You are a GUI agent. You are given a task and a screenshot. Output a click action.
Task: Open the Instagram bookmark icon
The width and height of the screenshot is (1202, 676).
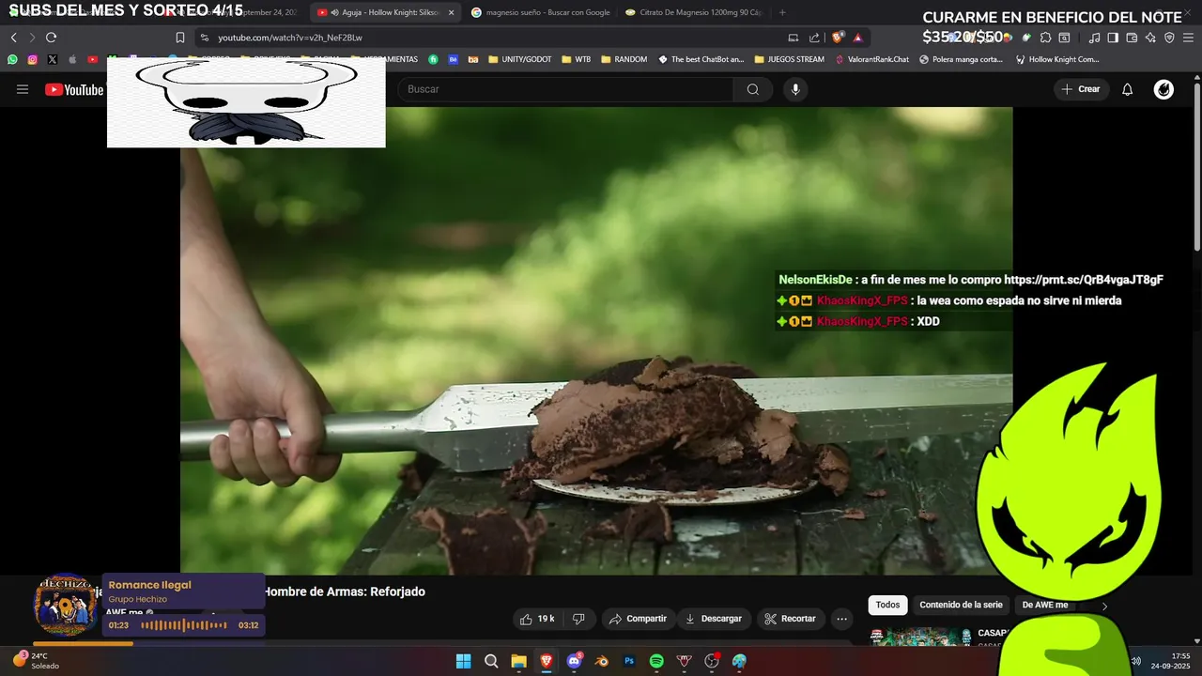point(32,59)
